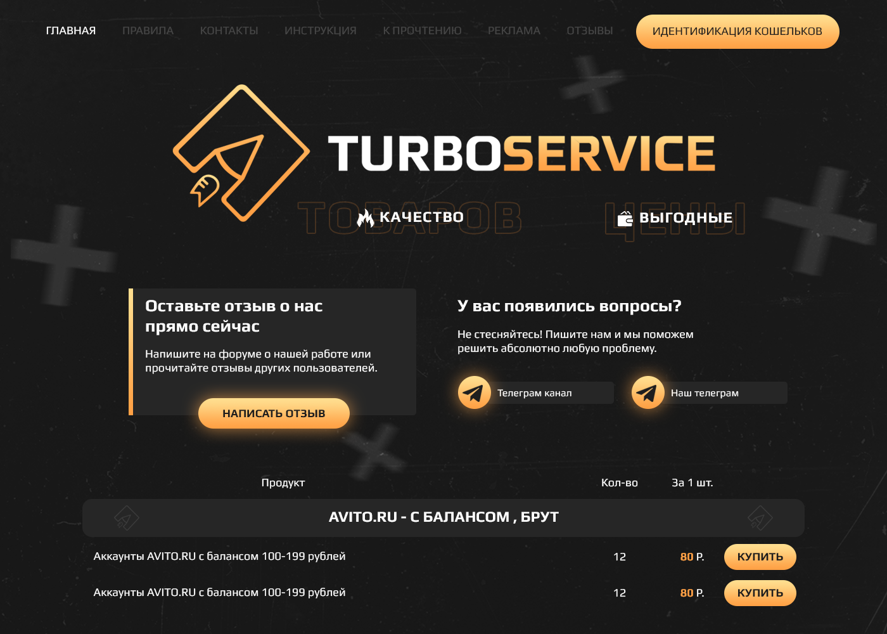Viewport: 887px width, 634px height.
Task: Click the first Аккаунты AVITO.RU product name
Action: coord(219,556)
